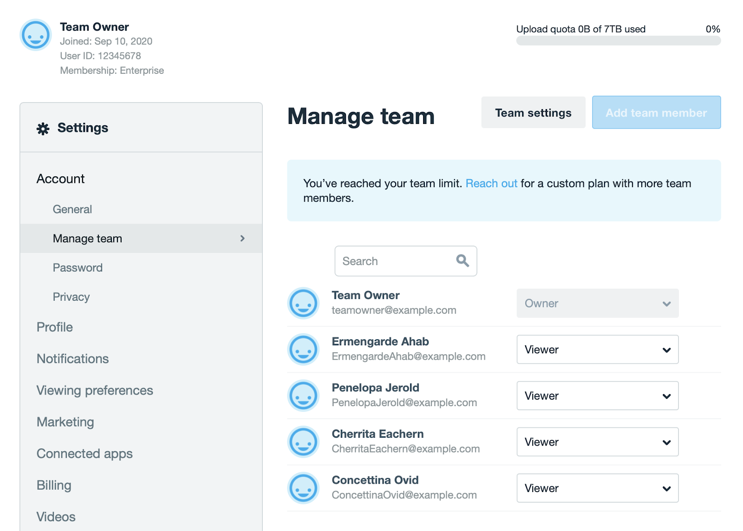Click the upload quota progress bar

tap(618, 41)
